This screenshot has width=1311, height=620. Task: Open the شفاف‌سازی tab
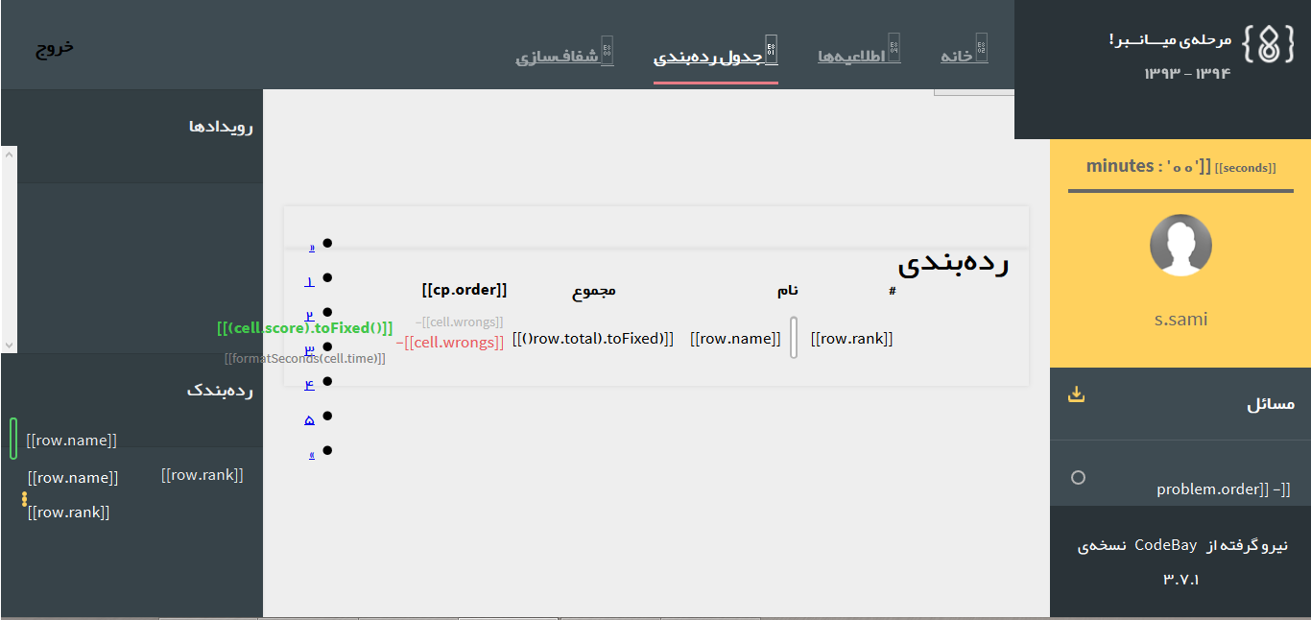click(557, 57)
